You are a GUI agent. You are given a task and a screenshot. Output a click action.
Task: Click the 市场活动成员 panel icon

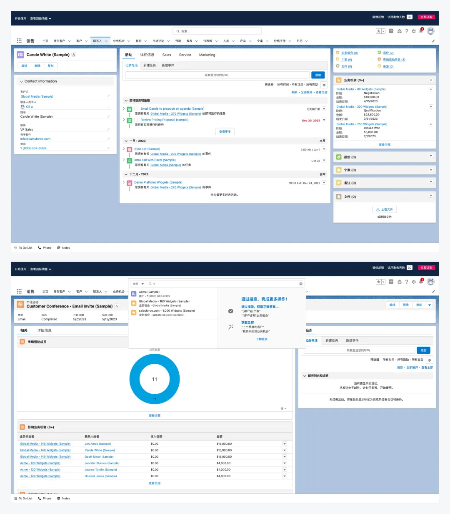pos(22,342)
